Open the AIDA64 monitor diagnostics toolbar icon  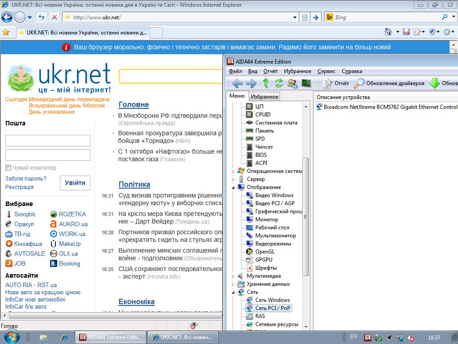(306, 83)
